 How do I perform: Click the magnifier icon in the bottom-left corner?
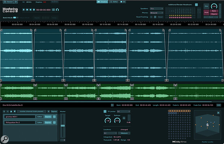pos(5,139)
